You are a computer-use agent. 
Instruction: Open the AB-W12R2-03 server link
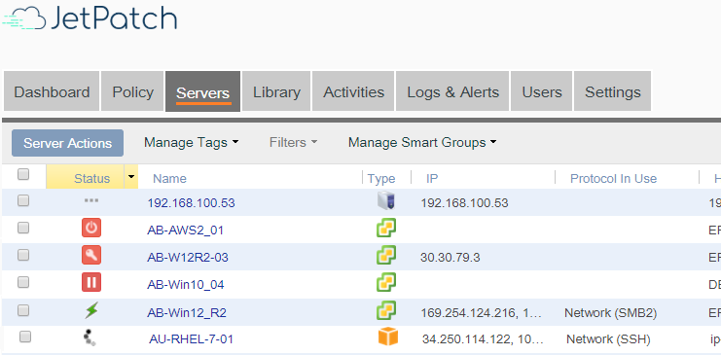[x=188, y=258]
